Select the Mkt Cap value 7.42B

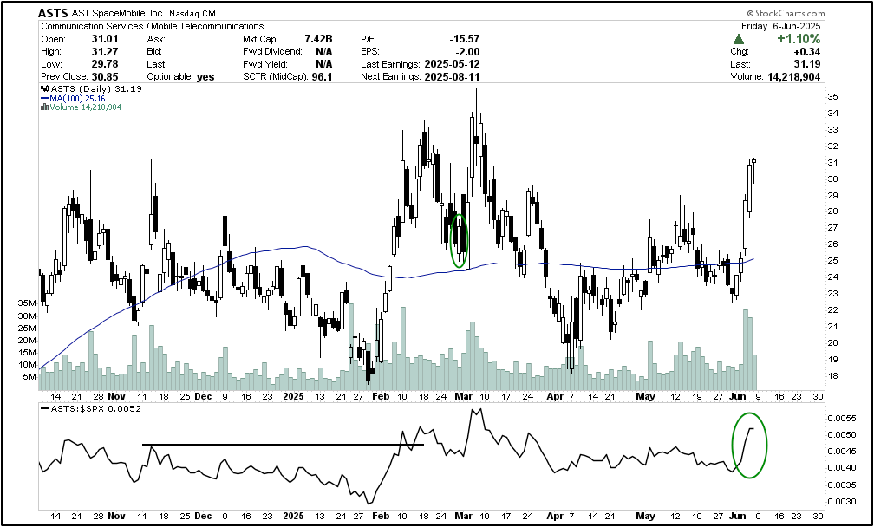(x=317, y=40)
